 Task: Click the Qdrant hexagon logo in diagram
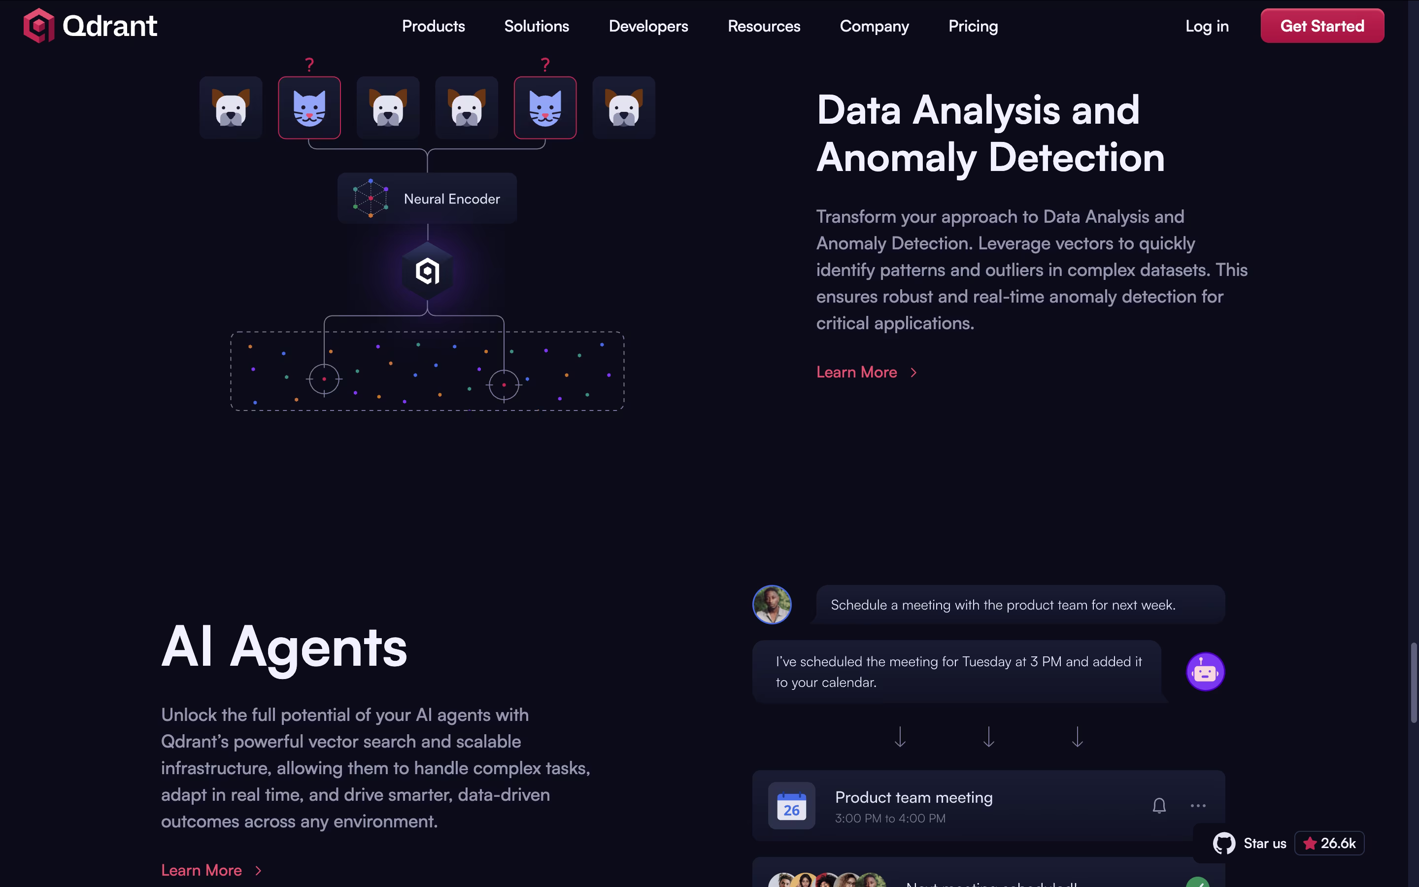pos(428,271)
